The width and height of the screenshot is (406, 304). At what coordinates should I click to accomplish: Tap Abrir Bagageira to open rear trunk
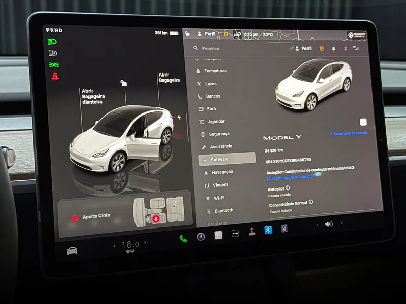click(169, 78)
